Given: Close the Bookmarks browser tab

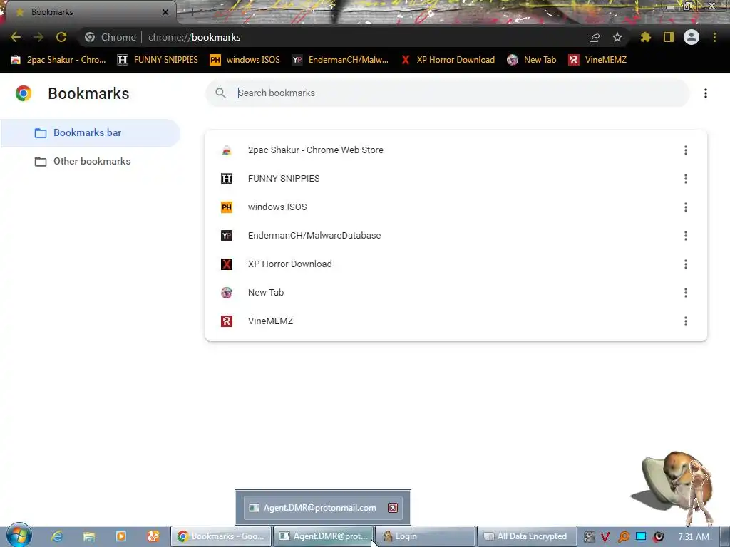Looking at the screenshot, I should (x=165, y=12).
